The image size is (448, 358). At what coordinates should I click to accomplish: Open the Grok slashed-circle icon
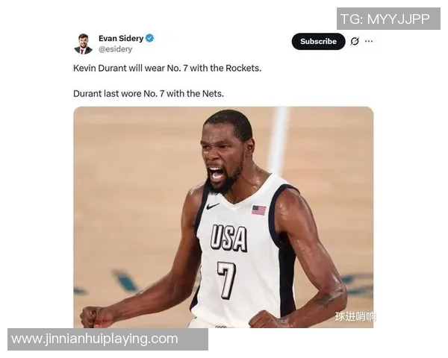355,42
